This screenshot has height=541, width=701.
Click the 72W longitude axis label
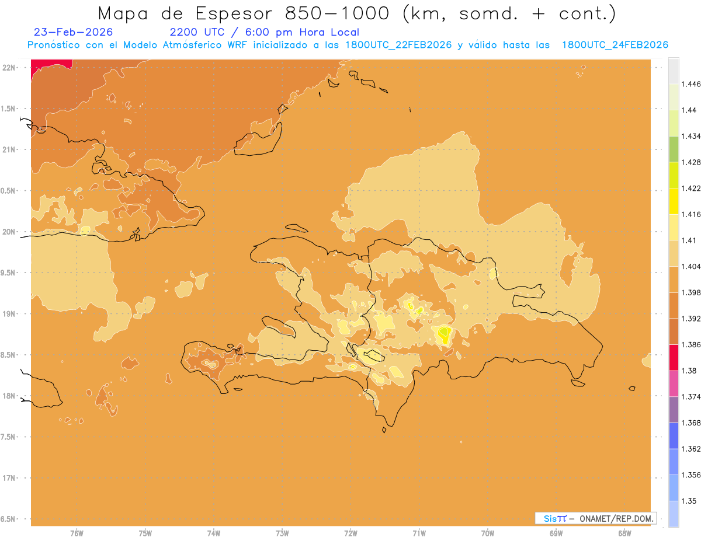tap(350, 533)
